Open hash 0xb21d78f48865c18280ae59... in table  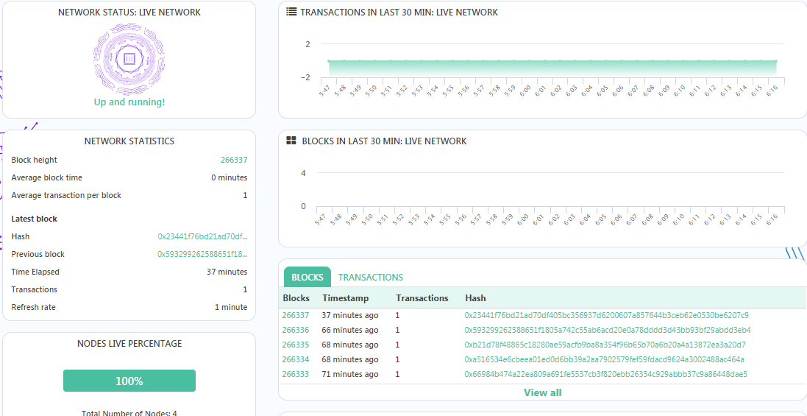coord(605,345)
